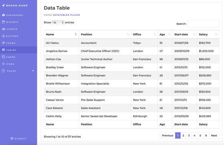This screenshot has width=224, height=145.
Task: Sort by Start date column arrows
Action: [x=194, y=34]
